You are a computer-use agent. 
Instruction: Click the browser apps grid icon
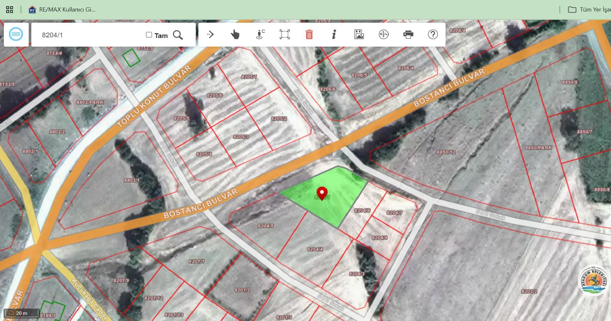10,10
